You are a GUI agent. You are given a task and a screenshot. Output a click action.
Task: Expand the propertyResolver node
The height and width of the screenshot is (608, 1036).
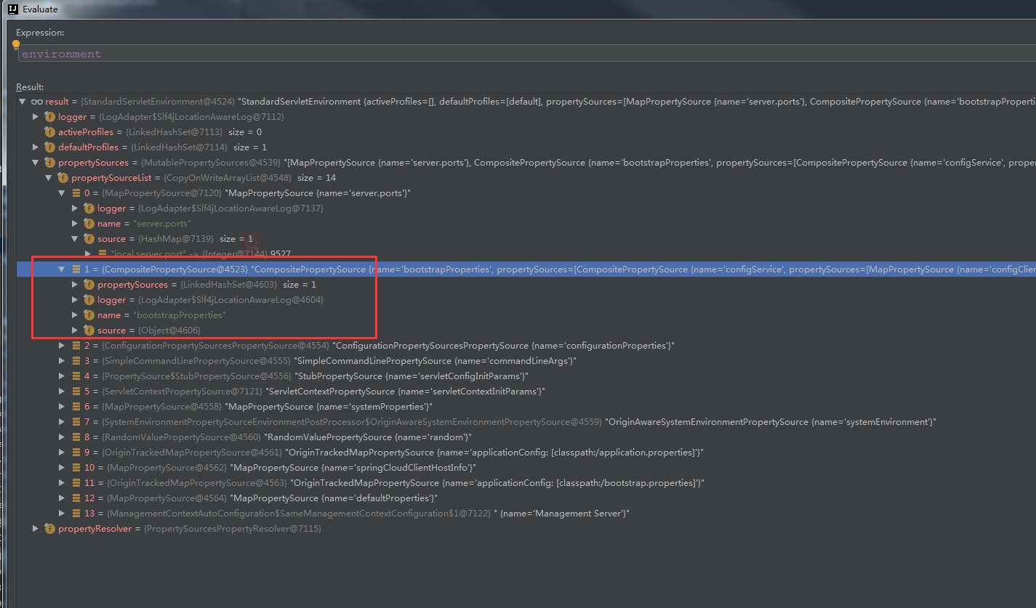(36, 529)
